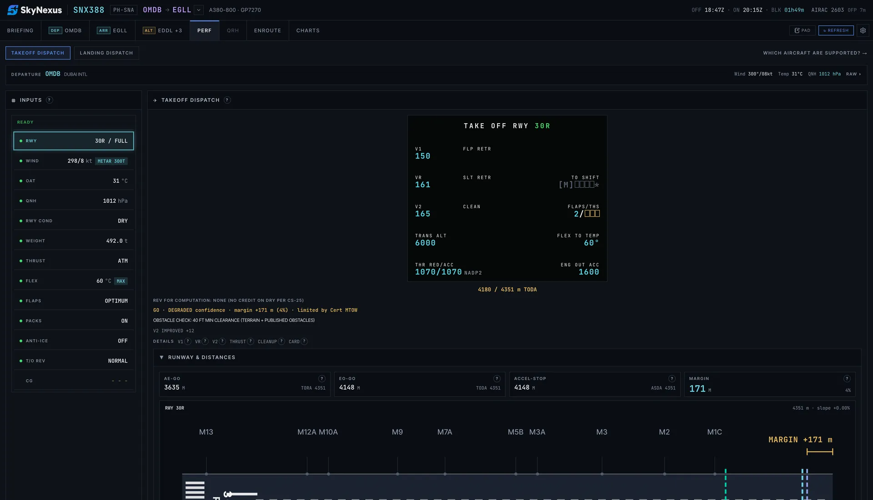Open help icon beside TAKEOFF DISPATCH heading
Image resolution: width=873 pixels, height=500 pixels.
(227, 100)
